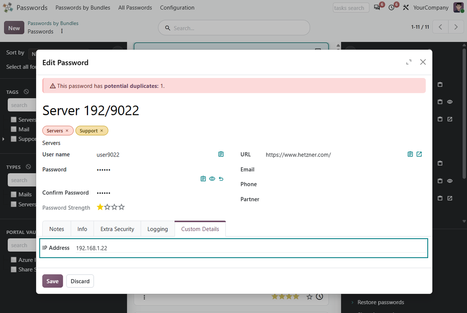This screenshot has width=467, height=313.
Task: Discard the password changes
Action: coord(80,281)
